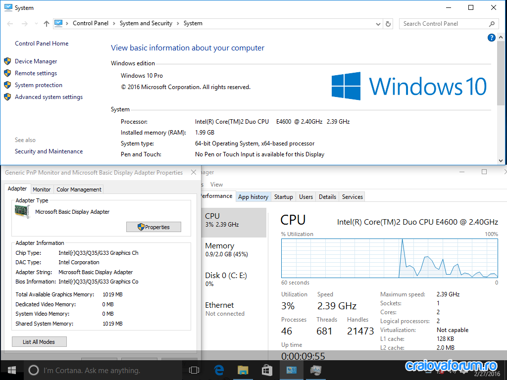Click the Cortana search box
Screen dimensions: 507x380
tap(103, 370)
